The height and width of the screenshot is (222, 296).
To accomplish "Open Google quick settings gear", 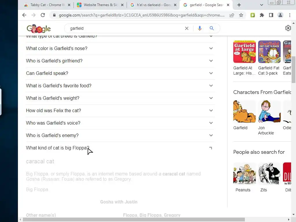I will click(288, 28).
